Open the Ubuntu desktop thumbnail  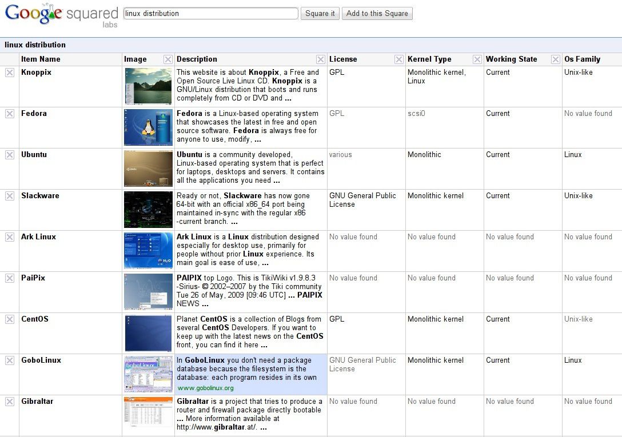(149, 169)
